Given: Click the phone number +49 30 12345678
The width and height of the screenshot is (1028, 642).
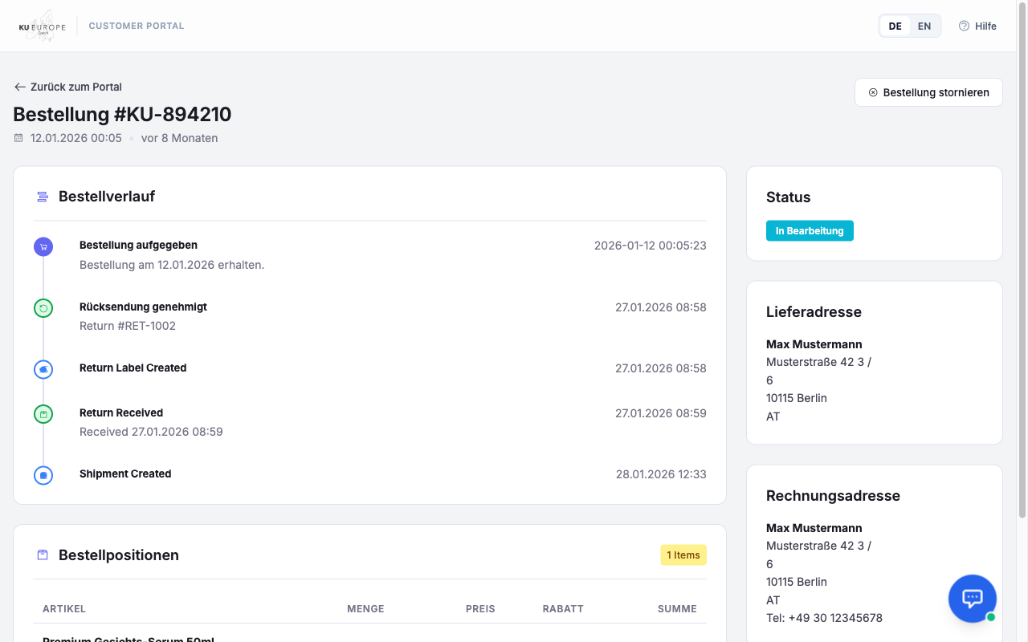Looking at the screenshot, I should pos(835,618).
